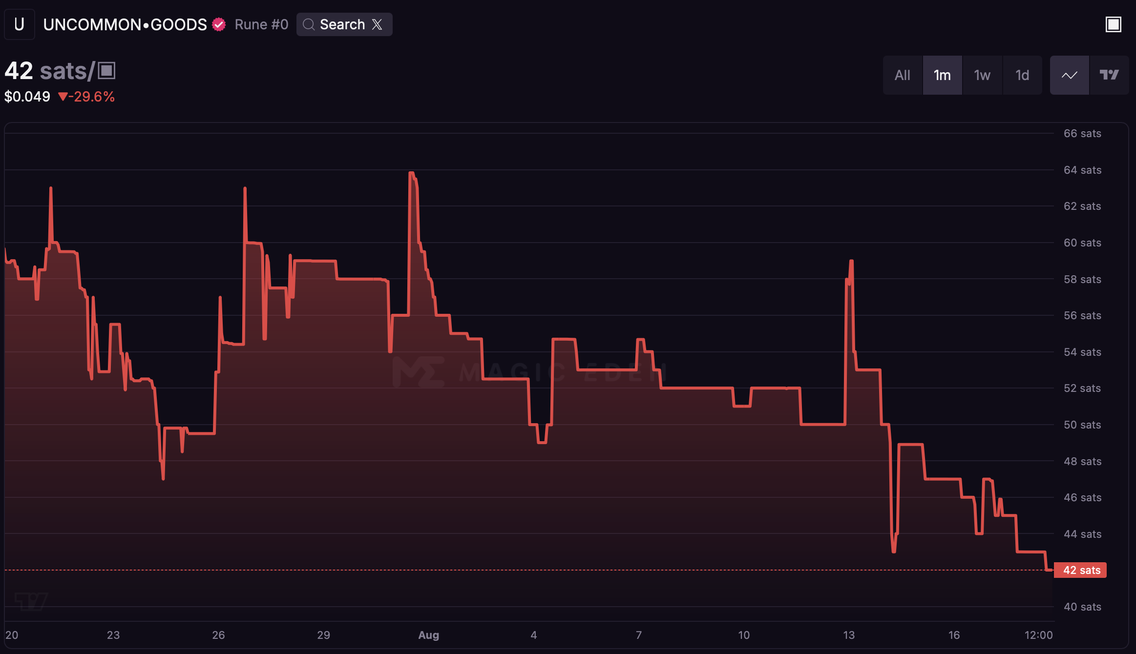Viewport: 1136px width, 654px height.
Task: Click the 66 sats axis label
Action: pos(1082,133)
